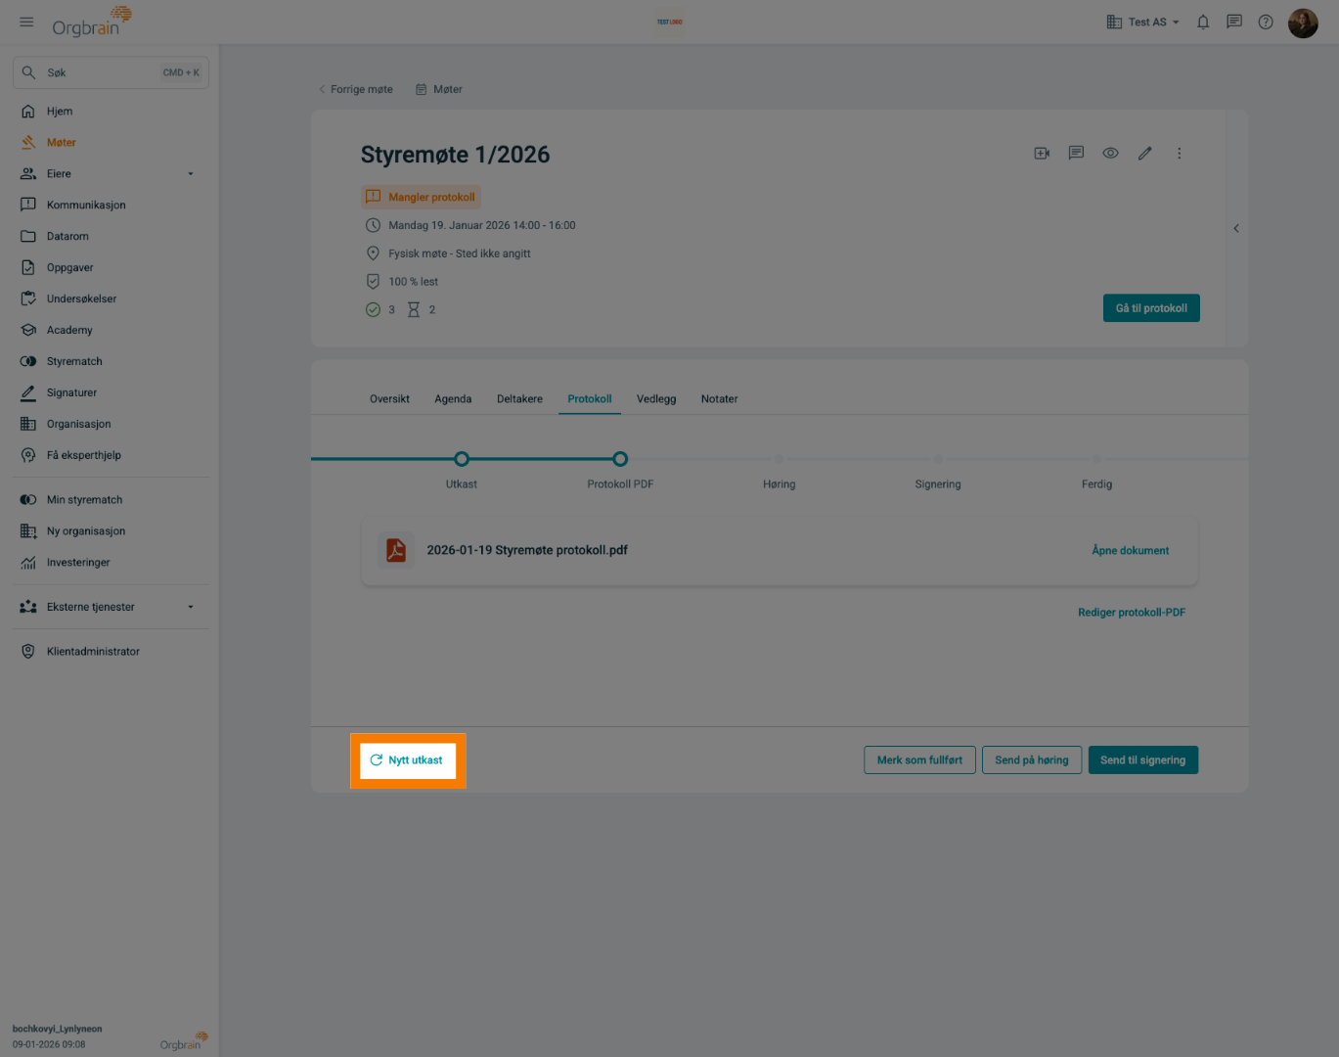Expand the Eiere sidebar menu
The width and height of the screenshot is (1339, 1057).
point(191,174)
